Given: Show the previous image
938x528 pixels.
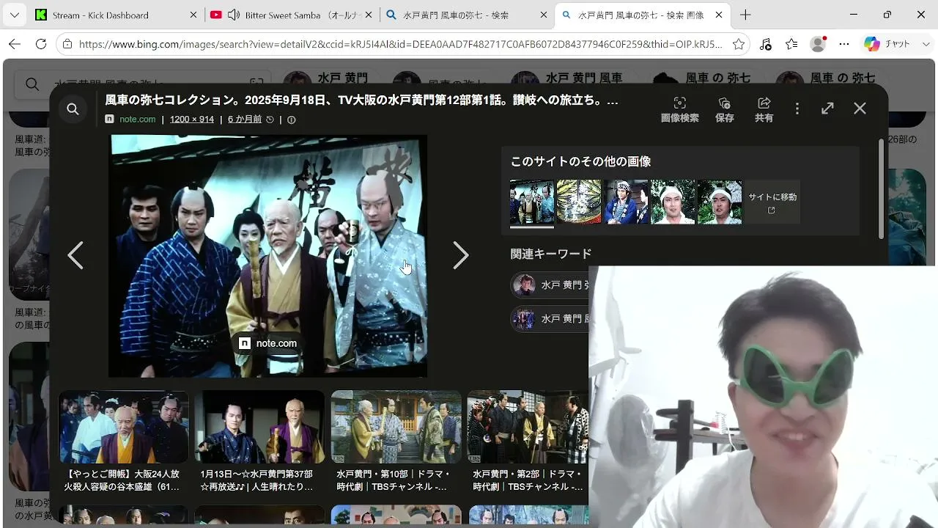Looking at the screenshot, I should tap(75, 255).
